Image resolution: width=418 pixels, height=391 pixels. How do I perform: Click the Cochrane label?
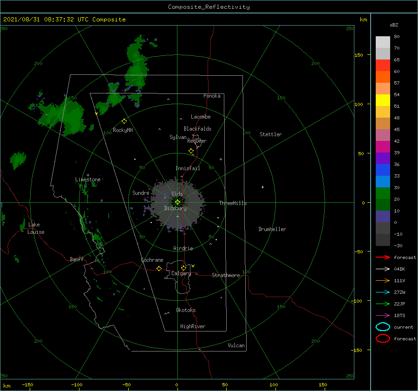152,260
